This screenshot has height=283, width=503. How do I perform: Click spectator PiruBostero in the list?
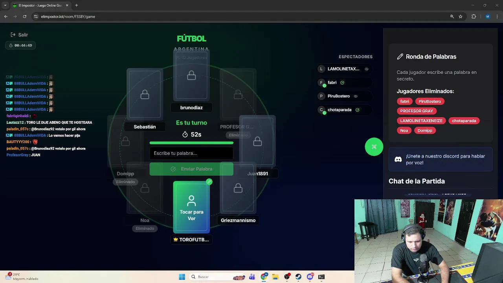click(344, 96)
